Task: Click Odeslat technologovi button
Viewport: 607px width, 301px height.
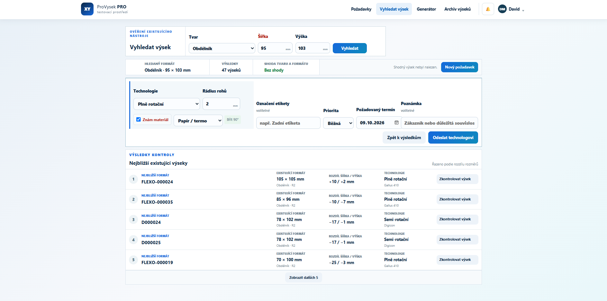Action: pyautogui.click(x=453, y=137)
